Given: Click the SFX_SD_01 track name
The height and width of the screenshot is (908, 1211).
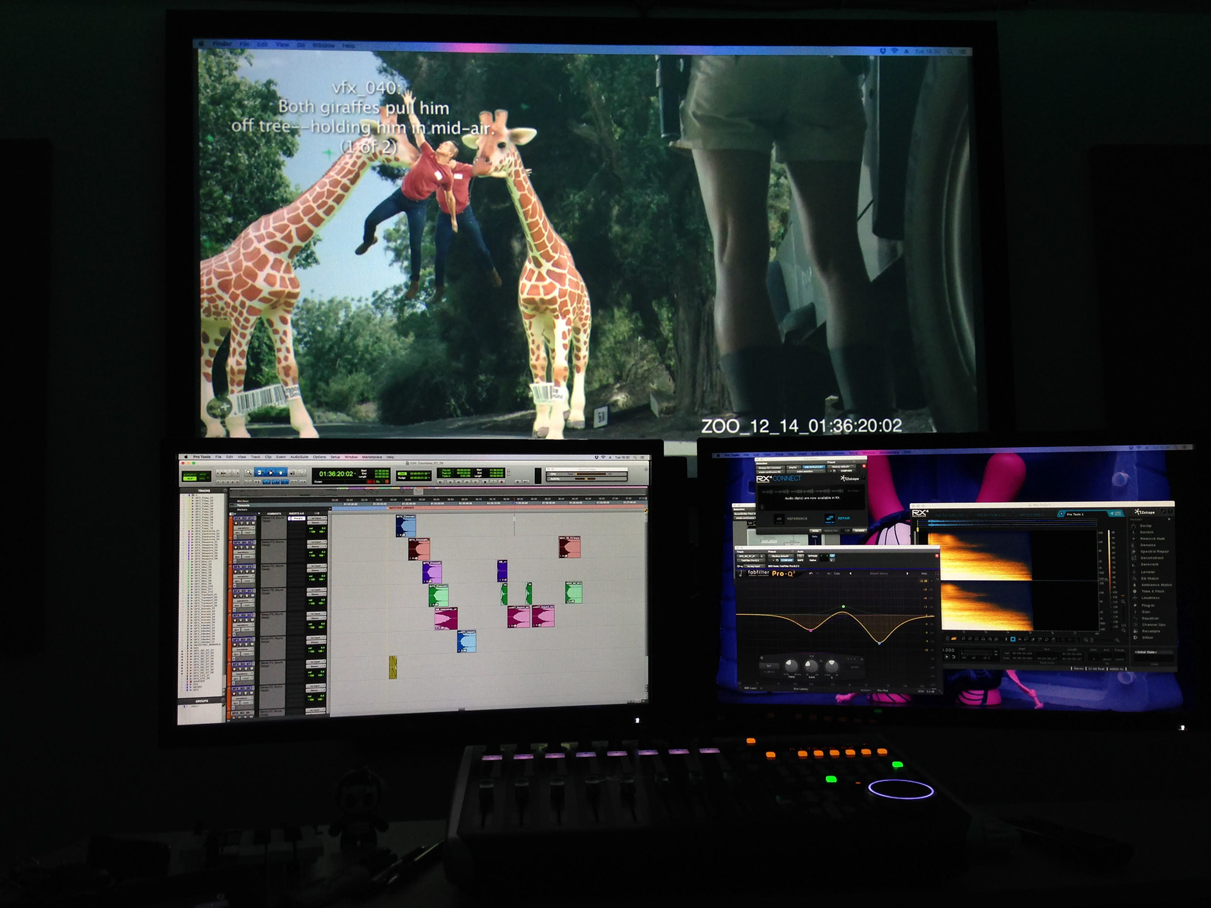Looking at the screenshot, I should (243, 519).
